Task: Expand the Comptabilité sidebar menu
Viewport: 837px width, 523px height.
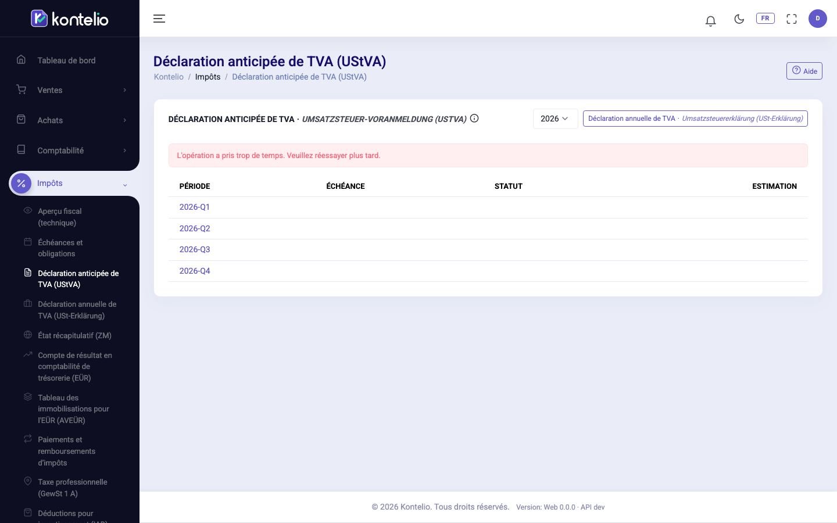Action: (x=70, y=151)
